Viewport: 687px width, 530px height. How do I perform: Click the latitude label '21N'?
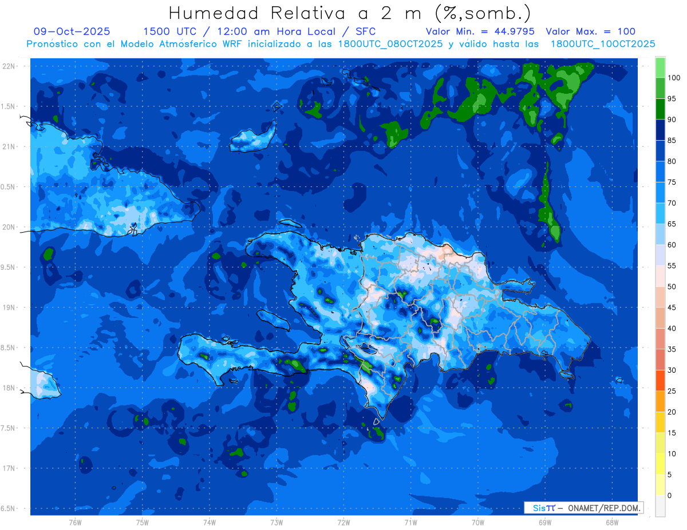pos(9,146)
